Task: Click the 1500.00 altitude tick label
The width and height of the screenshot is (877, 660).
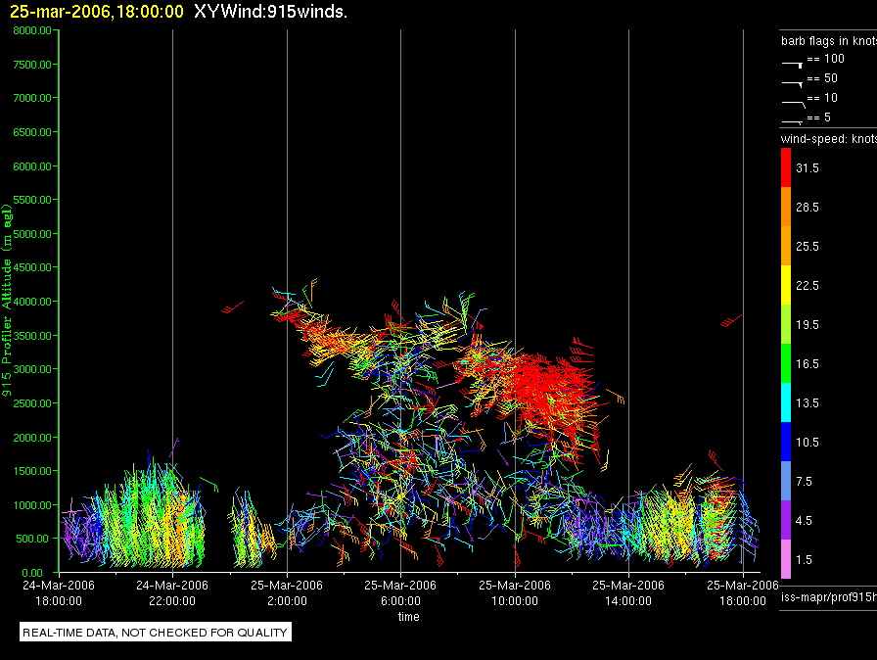Action: pos(32,471)
